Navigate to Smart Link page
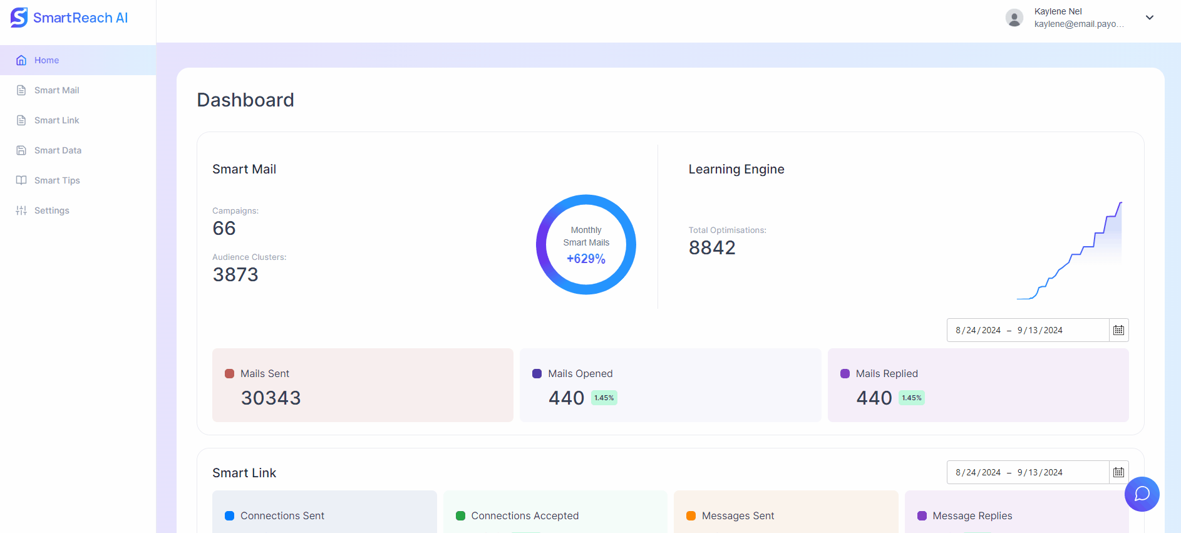 click(78, 120)
